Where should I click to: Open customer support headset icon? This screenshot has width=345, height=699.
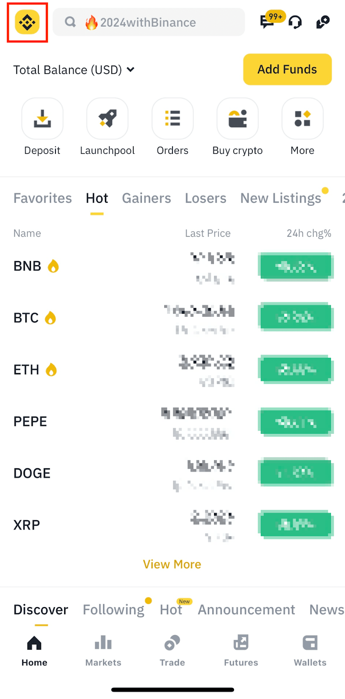tap(295, 22)
